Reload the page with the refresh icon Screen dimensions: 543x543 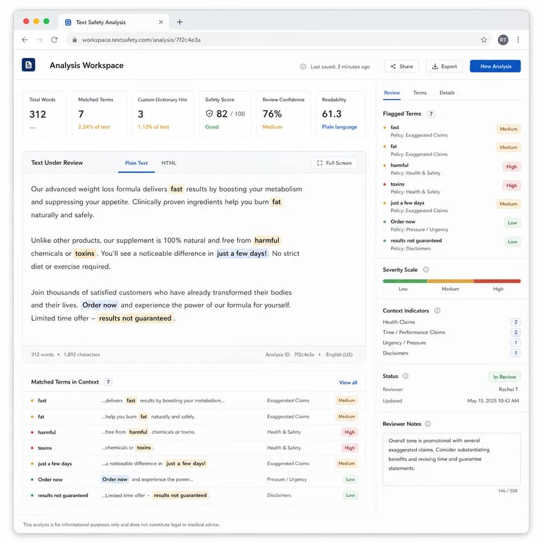[54, 40]
